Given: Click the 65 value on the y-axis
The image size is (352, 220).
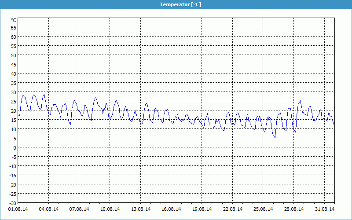Looking at the screenshot, I should point(13,28).
